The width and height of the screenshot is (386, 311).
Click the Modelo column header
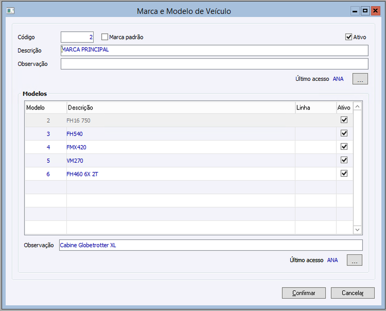[46, 108]
